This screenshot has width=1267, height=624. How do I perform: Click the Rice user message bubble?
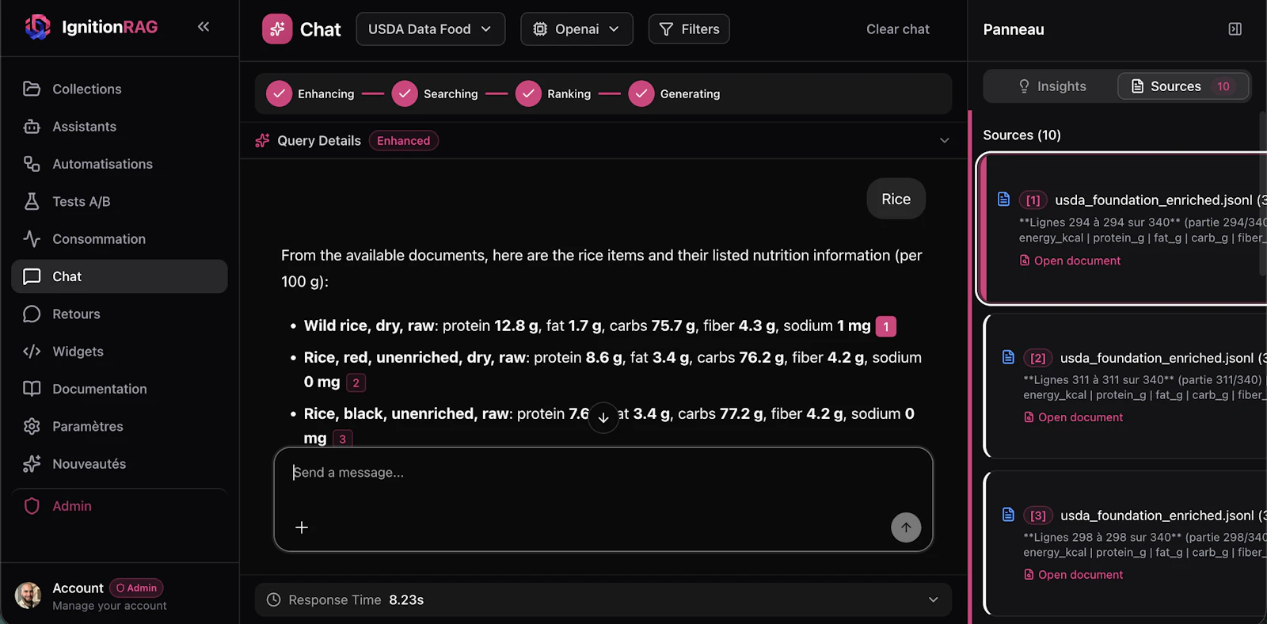(896, 199)
